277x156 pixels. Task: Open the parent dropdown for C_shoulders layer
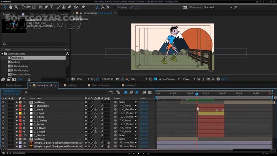coord(128,106)
